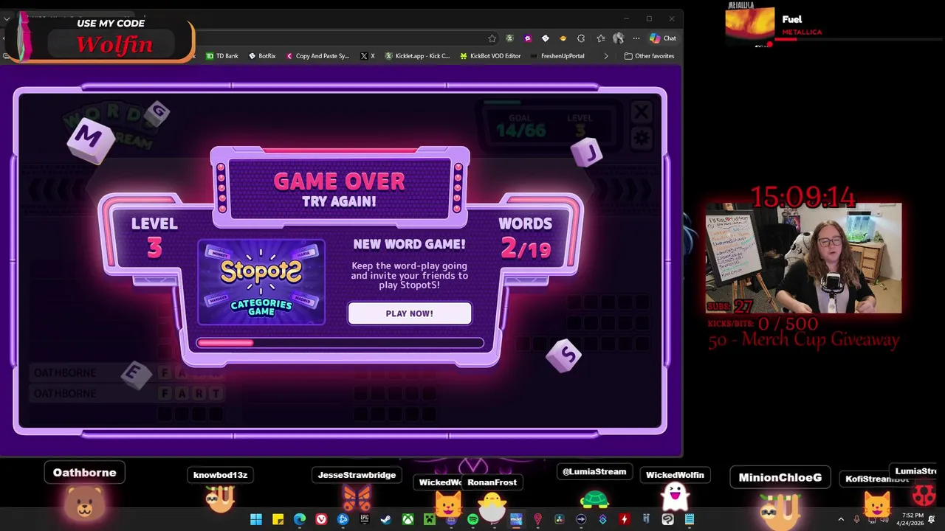This screenshot has width=945, height=531.
Task: Click the @LumiaStream name label
Action: coord(594,471)
